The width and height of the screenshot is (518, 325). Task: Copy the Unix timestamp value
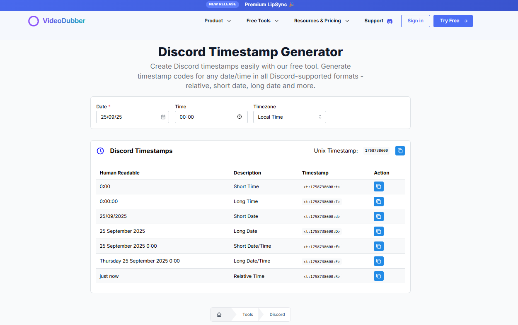[x=399, y=151]
